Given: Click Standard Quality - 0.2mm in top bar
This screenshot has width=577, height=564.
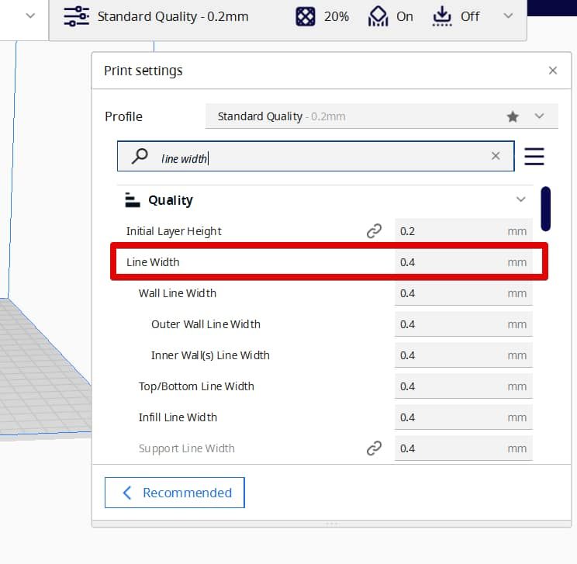Looking at the screenshot, I should [173, 17].
